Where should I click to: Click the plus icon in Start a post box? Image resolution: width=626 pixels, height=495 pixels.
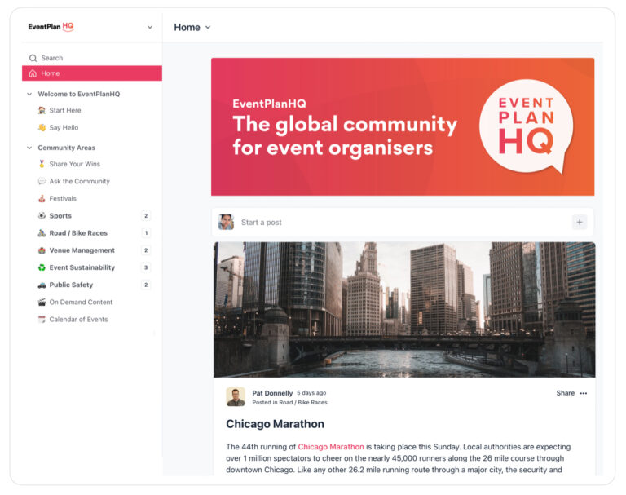point(580,222)
